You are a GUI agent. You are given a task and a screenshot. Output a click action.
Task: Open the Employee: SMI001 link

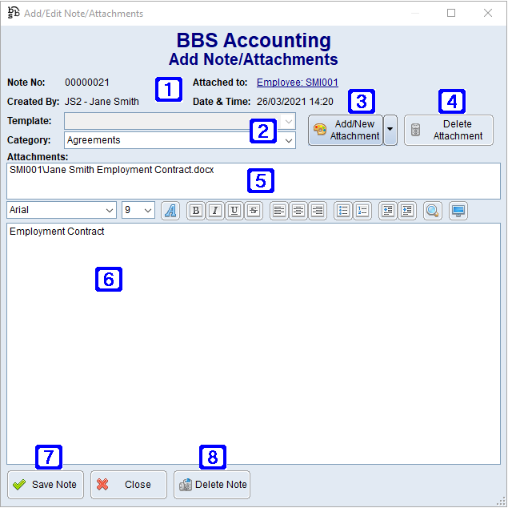(298, 83)
